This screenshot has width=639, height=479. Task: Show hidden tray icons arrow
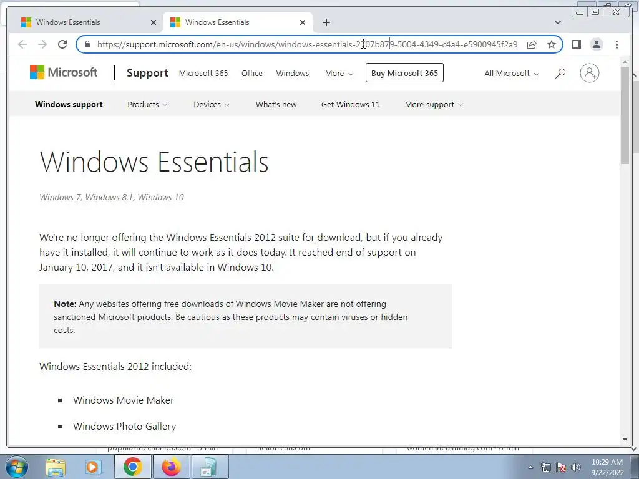tap(530, 468)
